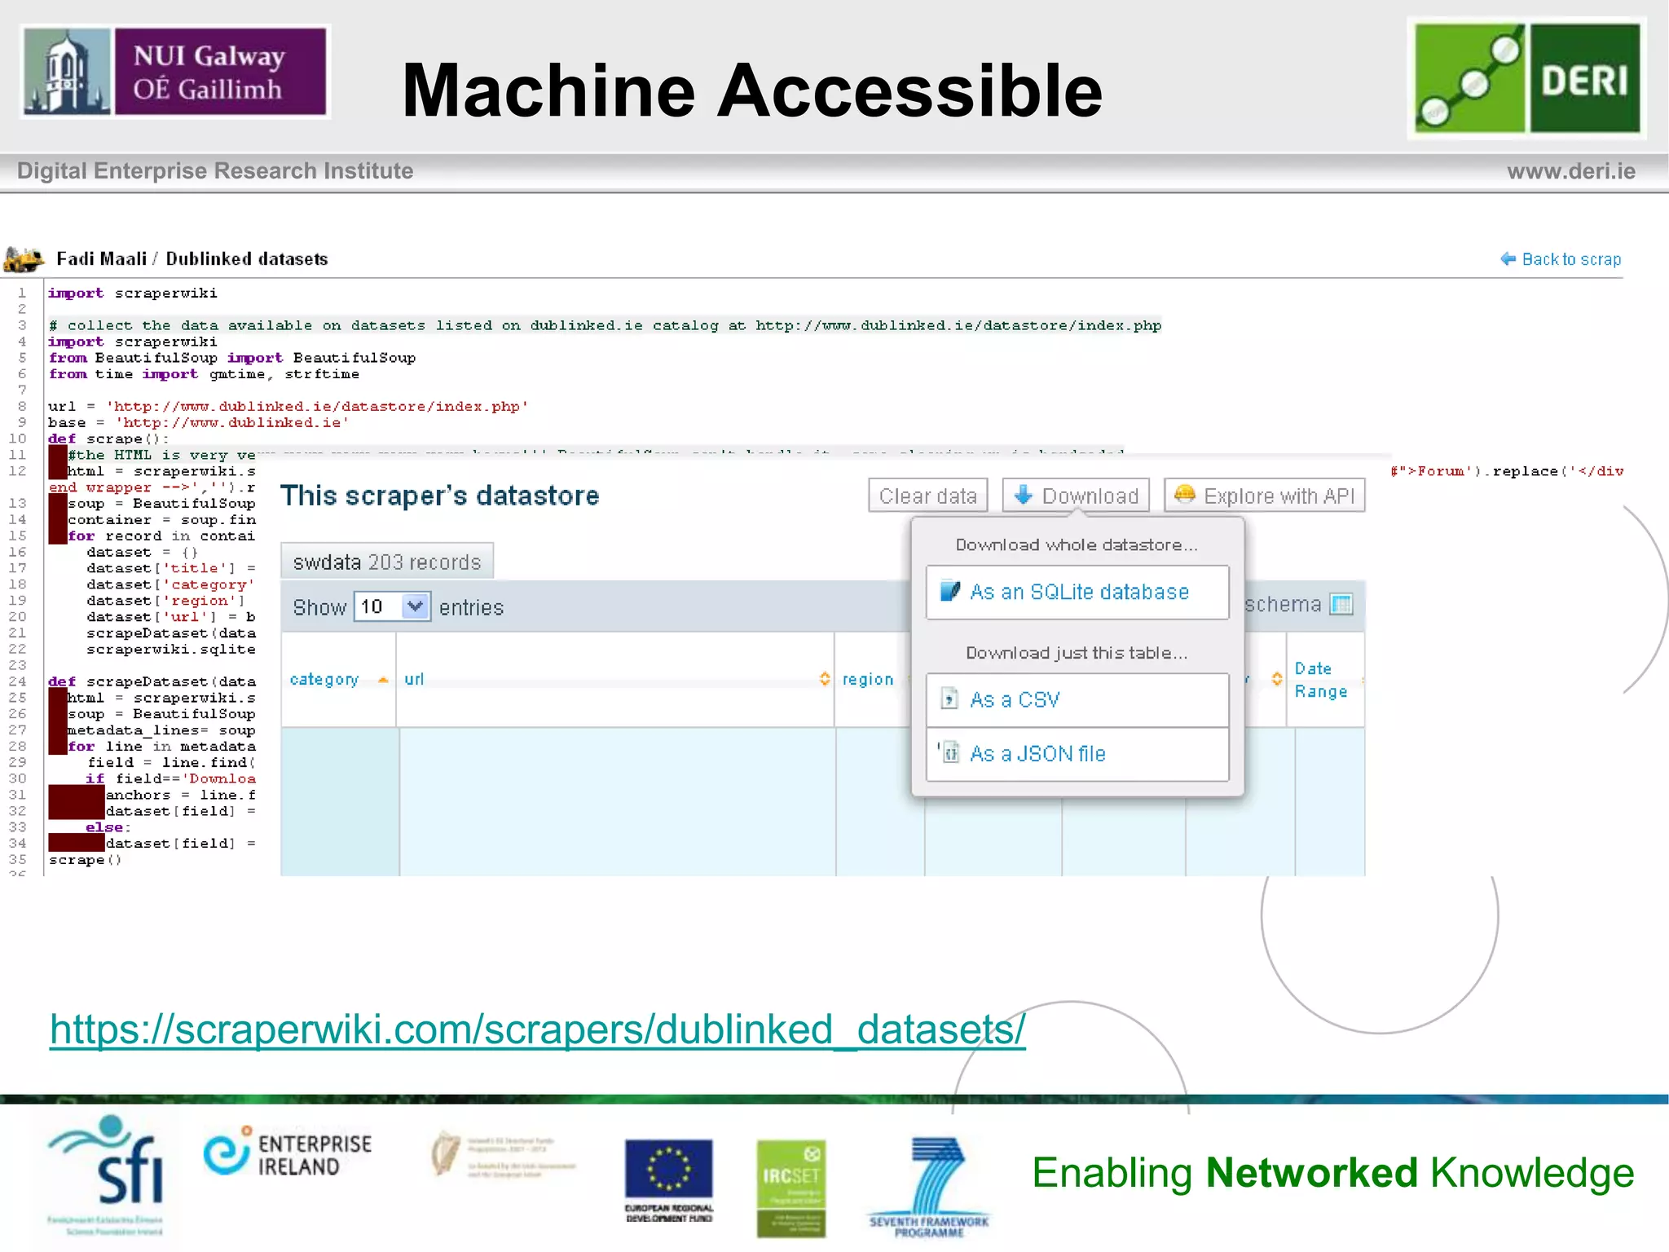Toggle sort arrows beside Date Range column
Screen dimensions: 1669x1252
(1277, 679)
